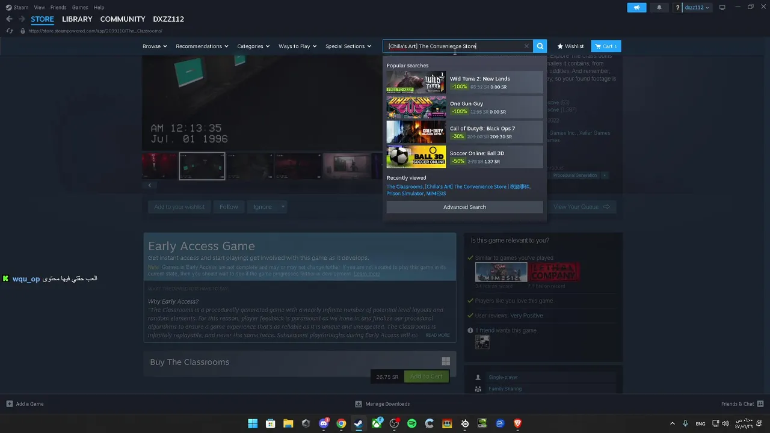The width and height of the screenshot is (770, 433).
Task: Select Call of Duty: Black Ops 7 result
Action: 464,132
